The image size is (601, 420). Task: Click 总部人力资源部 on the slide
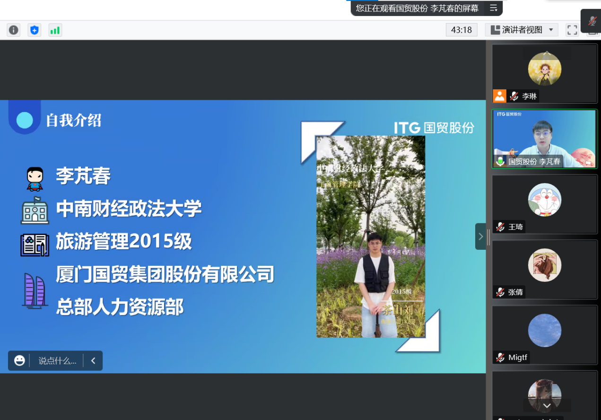(x=120, y=307)
